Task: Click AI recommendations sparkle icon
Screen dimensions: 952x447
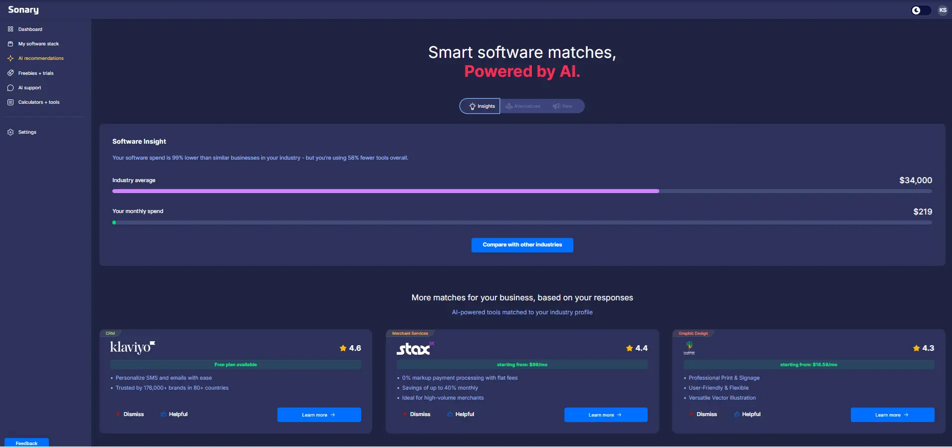Action: 10,58
